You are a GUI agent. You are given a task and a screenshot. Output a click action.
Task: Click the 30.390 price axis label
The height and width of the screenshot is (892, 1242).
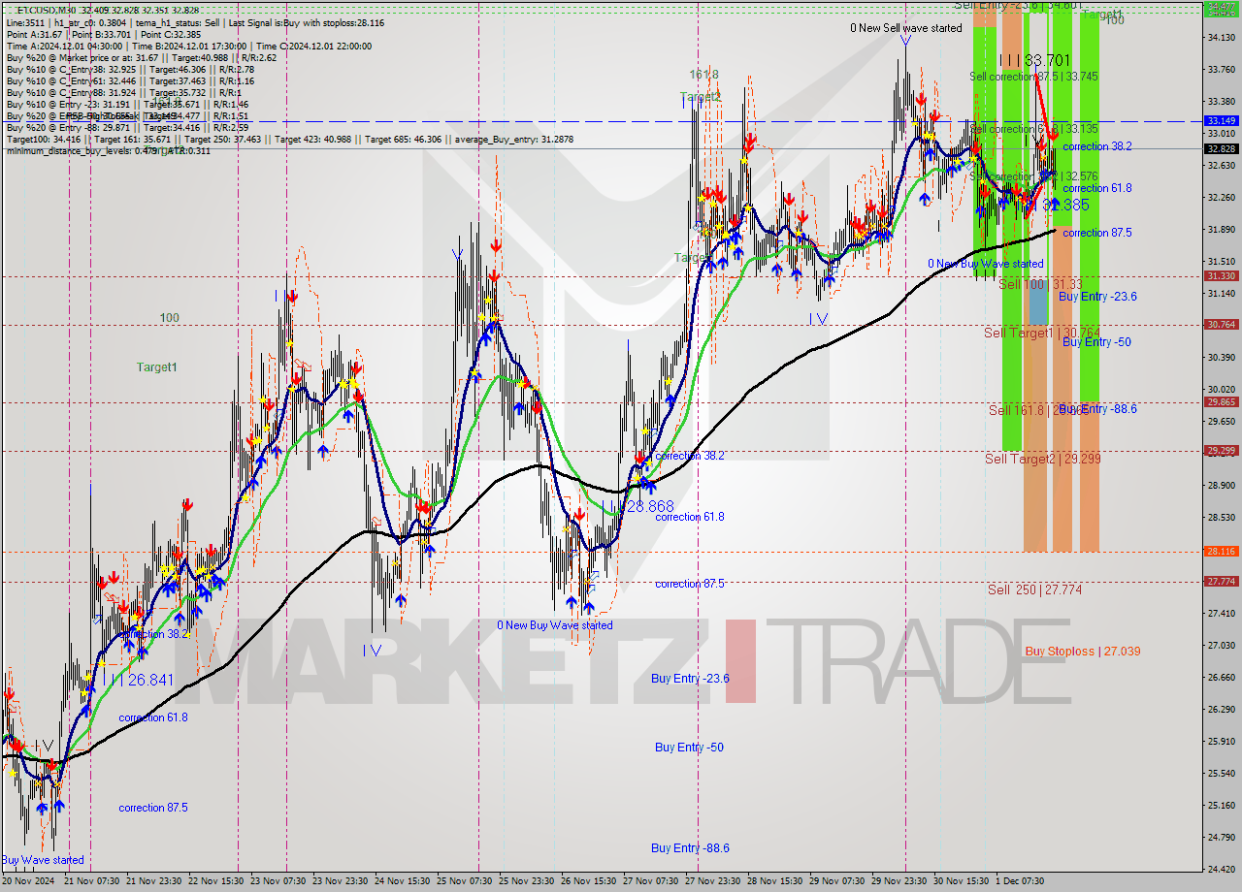[1221, 358]
